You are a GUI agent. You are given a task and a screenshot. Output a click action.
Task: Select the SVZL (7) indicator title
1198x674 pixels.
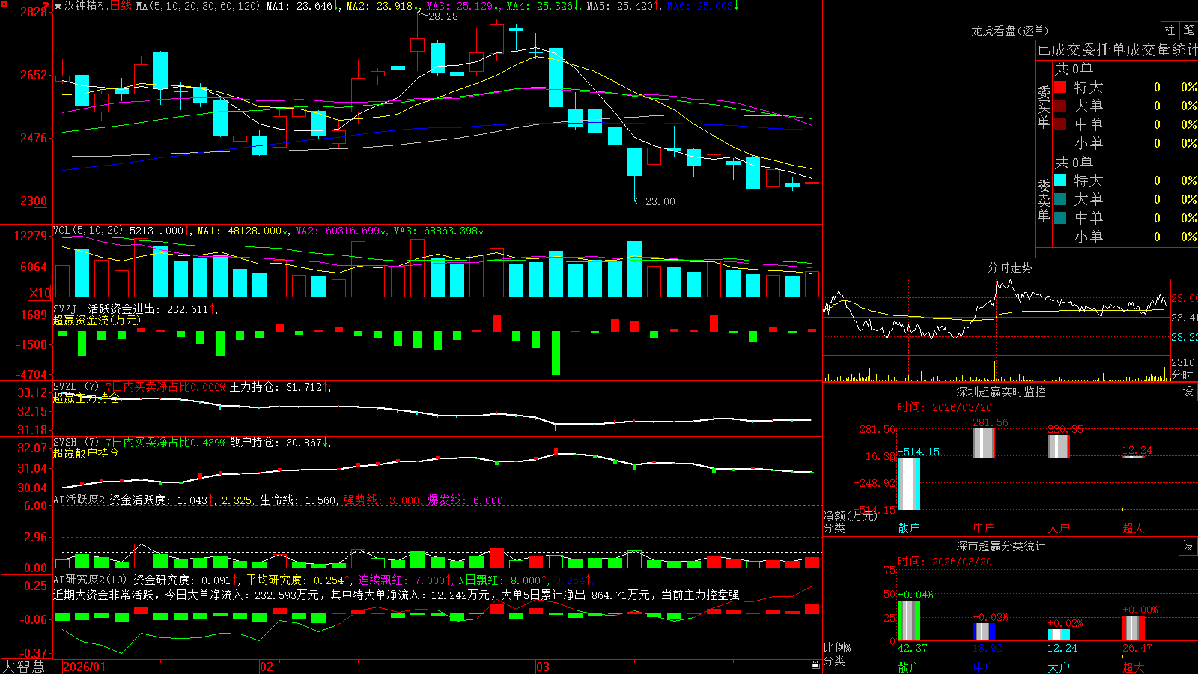(76, 387)
